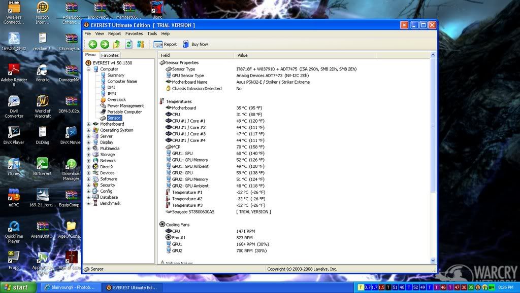Click the Norton Internet desktop icon
This screenshot has height=293, width=520.
click(43, 13)
